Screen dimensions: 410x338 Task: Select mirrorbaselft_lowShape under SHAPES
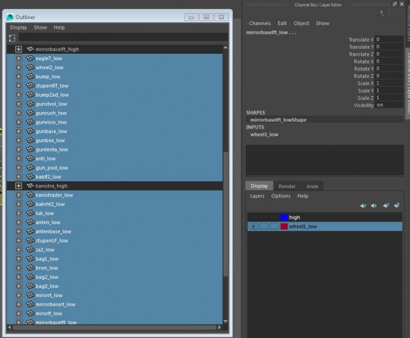[279, 120]
